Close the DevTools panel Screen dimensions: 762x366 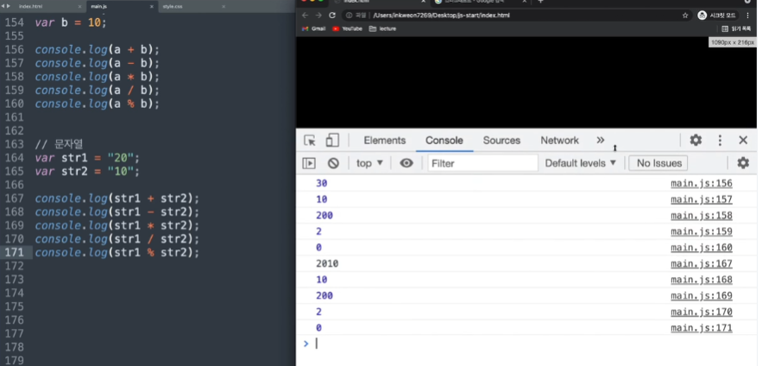(x=743, y=141)
